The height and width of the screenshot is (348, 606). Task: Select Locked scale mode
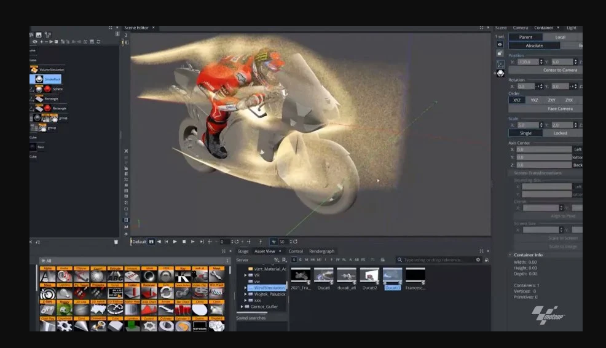(x=561, y=133)
